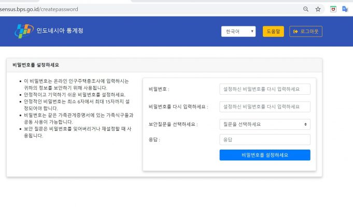
Task: Click the 응답 field label text
Action: [x=154, y=140]
